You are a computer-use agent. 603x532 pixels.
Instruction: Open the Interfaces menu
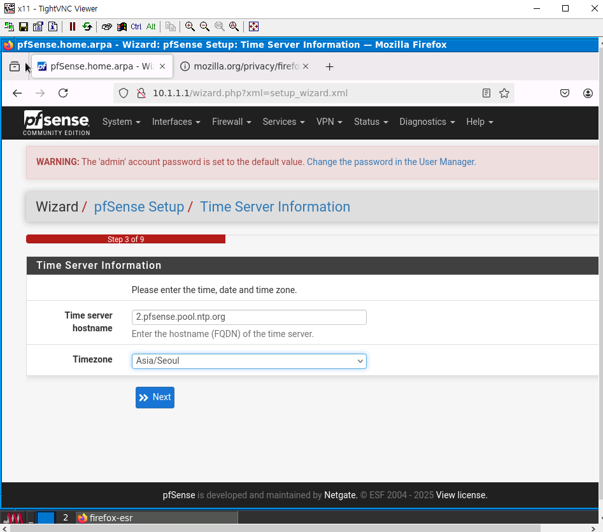point(176,122)
